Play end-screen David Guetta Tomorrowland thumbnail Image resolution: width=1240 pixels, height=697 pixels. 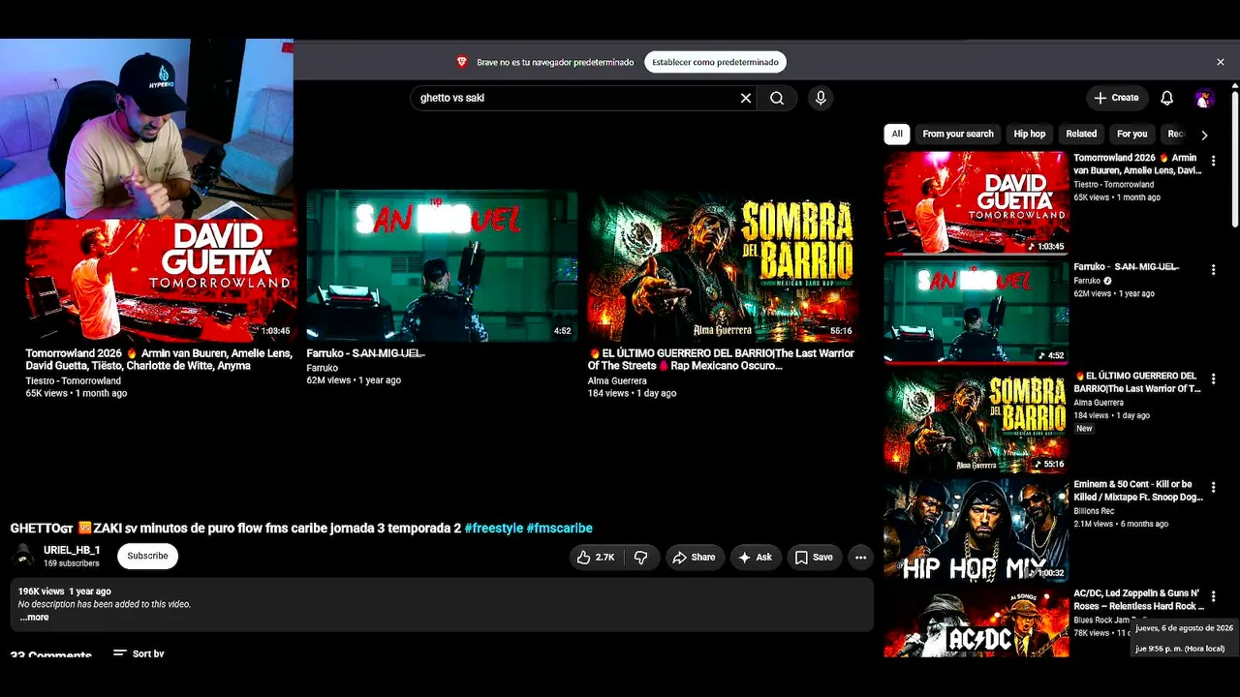point(161,280)
